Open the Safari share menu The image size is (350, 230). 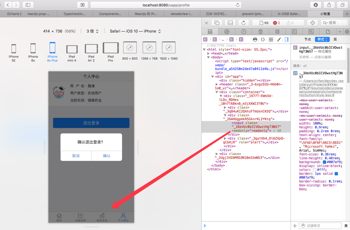coord(329,5)
